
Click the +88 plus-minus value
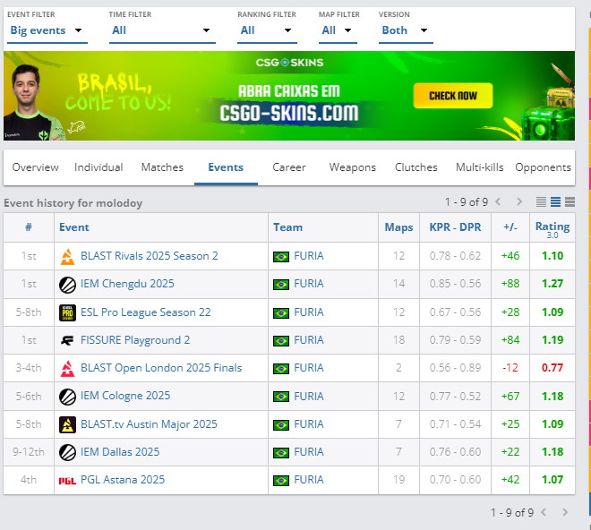pyautogui.click(x=510, y=284)
